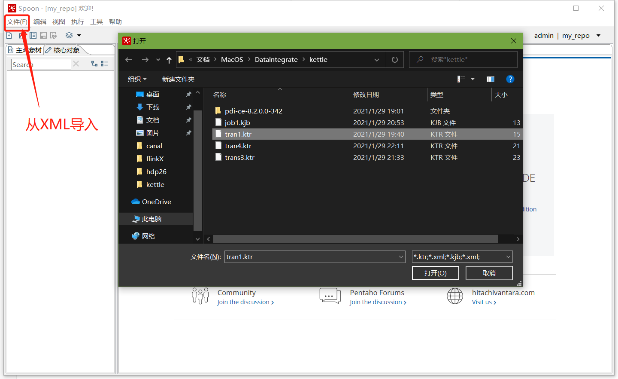This screenshot has width=618, height=379.
Task: Go forward in the Open dialog
Action: point(145,60)
